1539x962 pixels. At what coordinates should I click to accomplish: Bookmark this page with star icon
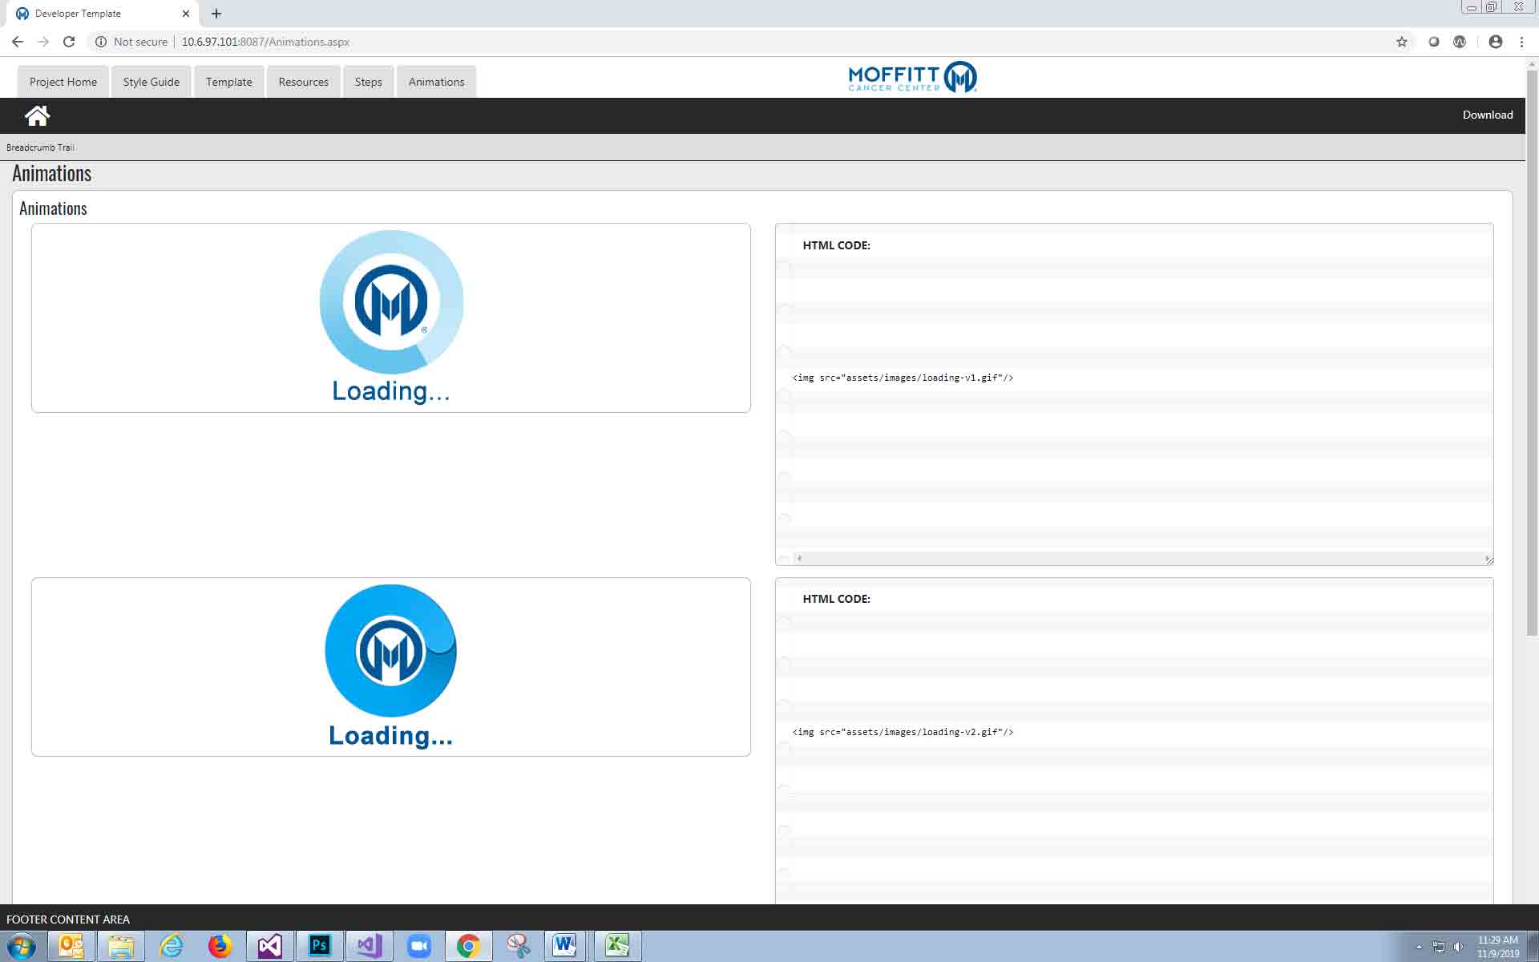[x=1401, y=42]
